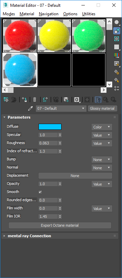Open the Material/Map Navigator icon
Image resolution: width=122 pixels, height=278 pixels.
tap(117, 88)
